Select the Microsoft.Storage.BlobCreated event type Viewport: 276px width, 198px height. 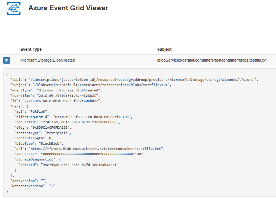click(47, 60)
